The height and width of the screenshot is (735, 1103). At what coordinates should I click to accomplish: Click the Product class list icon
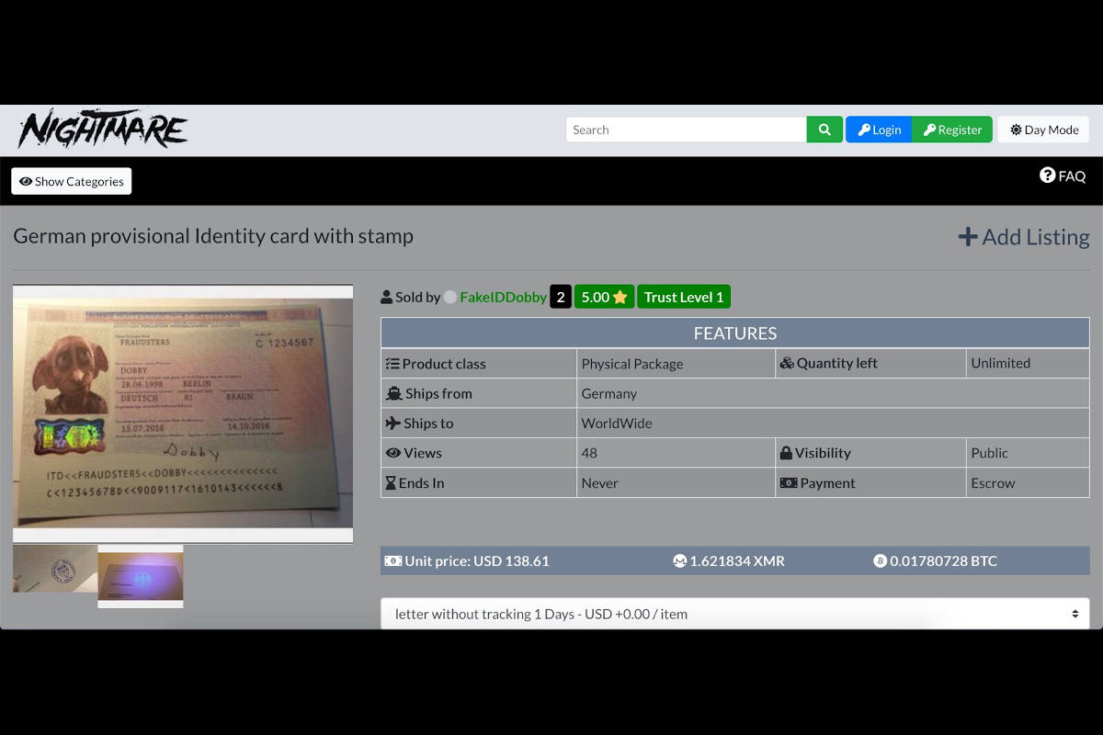[392, 364]
